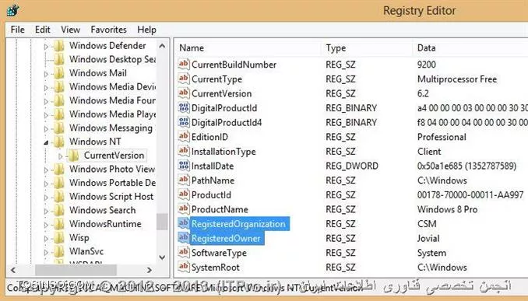528x301 pixels.
Task: Click the Windows Defender folder icon
Action: click(59, 46)
